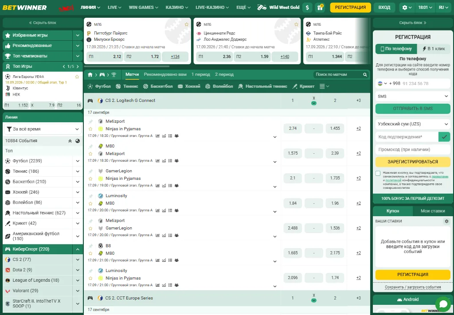Favorite the Цинциннати Редс match card
454x315 pixels.
click(296, 24)
